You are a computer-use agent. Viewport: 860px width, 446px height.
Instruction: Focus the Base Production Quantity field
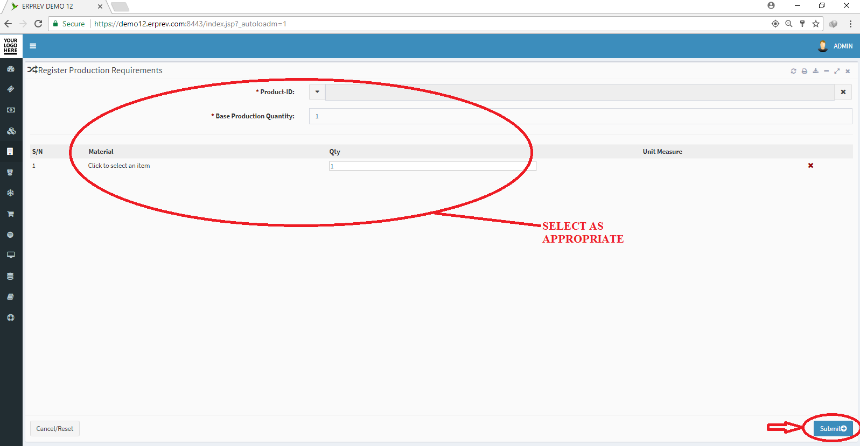pos(581,116)
